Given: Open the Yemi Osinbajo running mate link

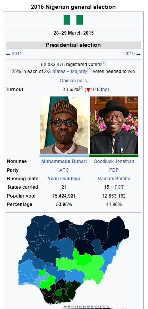Looking at the screenshot, I should (x=64, y=179).
